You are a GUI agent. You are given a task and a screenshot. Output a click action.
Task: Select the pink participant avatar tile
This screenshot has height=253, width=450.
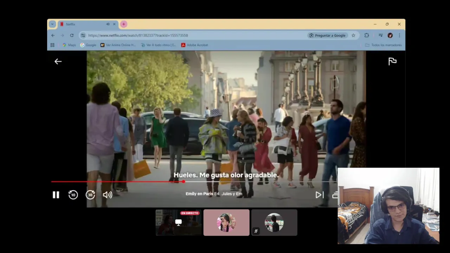pos(226,222)
